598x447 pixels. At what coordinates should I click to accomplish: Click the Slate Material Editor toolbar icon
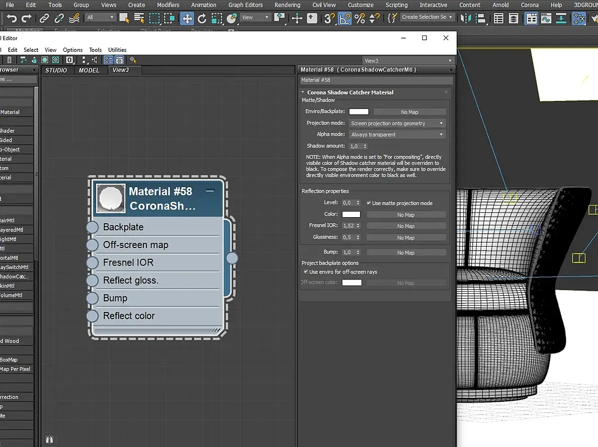pyautogui.click(x=578, y=18)
